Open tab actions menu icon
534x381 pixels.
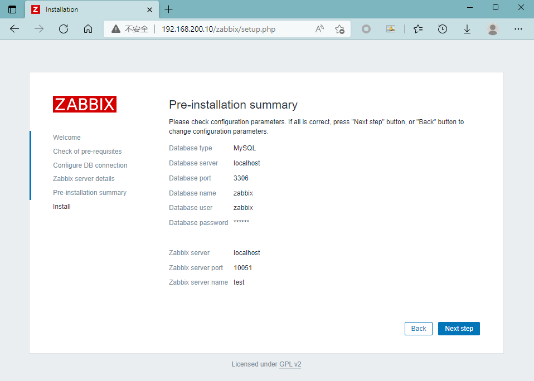pyautogui.click(x=12, y=9)
